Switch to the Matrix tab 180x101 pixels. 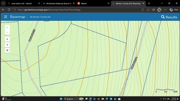(x=84, y=4)
